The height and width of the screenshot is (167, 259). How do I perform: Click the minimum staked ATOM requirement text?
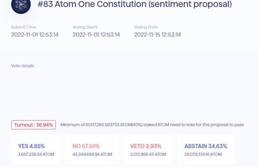(x=152, y=125)
